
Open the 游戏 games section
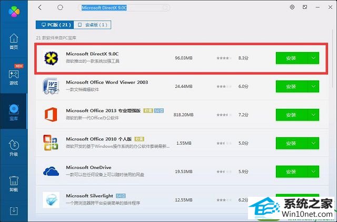pyautogui.click(x=14, y=77)
